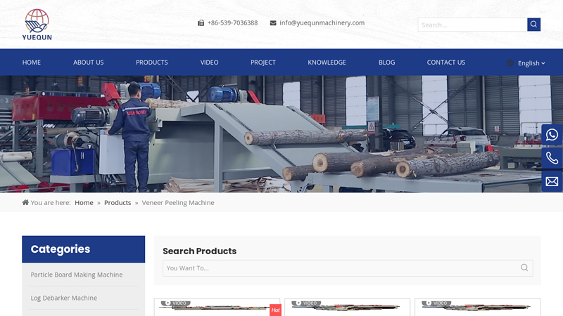Click the red Hot badge on first product
The width and height of the screenshot is (563, 316).
pos(275,310)
